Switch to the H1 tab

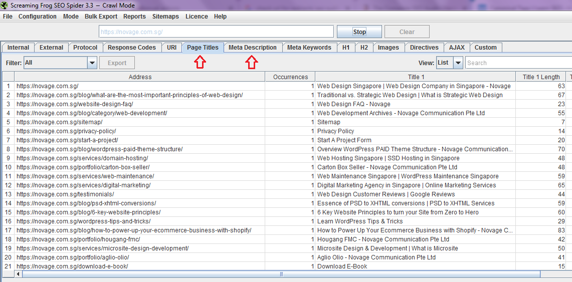click(346, 48)
